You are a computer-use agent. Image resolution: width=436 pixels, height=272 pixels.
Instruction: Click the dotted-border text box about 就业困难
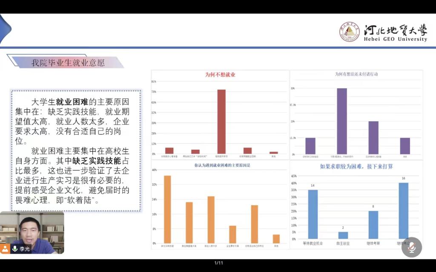coord(76,150)
